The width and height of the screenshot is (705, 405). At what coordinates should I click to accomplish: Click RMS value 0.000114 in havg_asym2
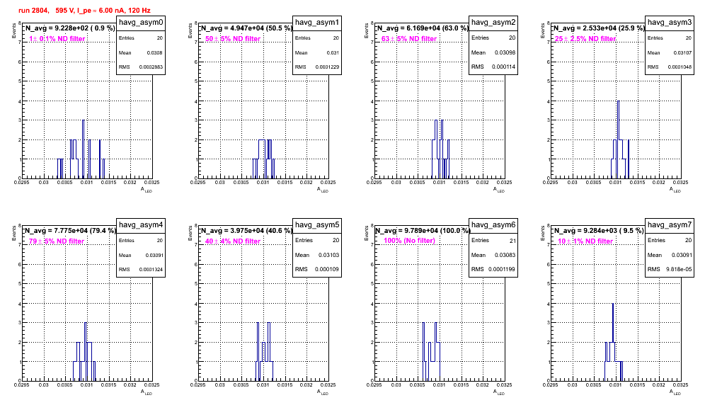pos(503,67)
